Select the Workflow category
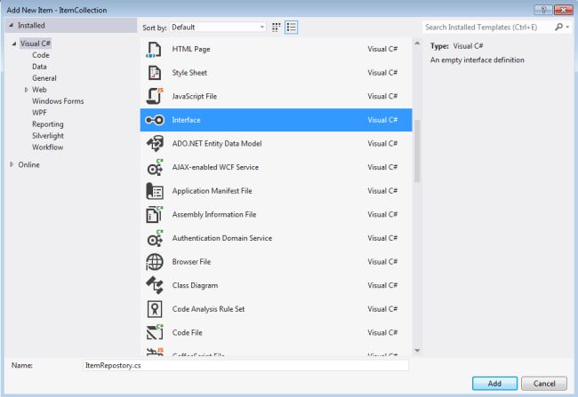578x397 pixels. coord(47,147)
